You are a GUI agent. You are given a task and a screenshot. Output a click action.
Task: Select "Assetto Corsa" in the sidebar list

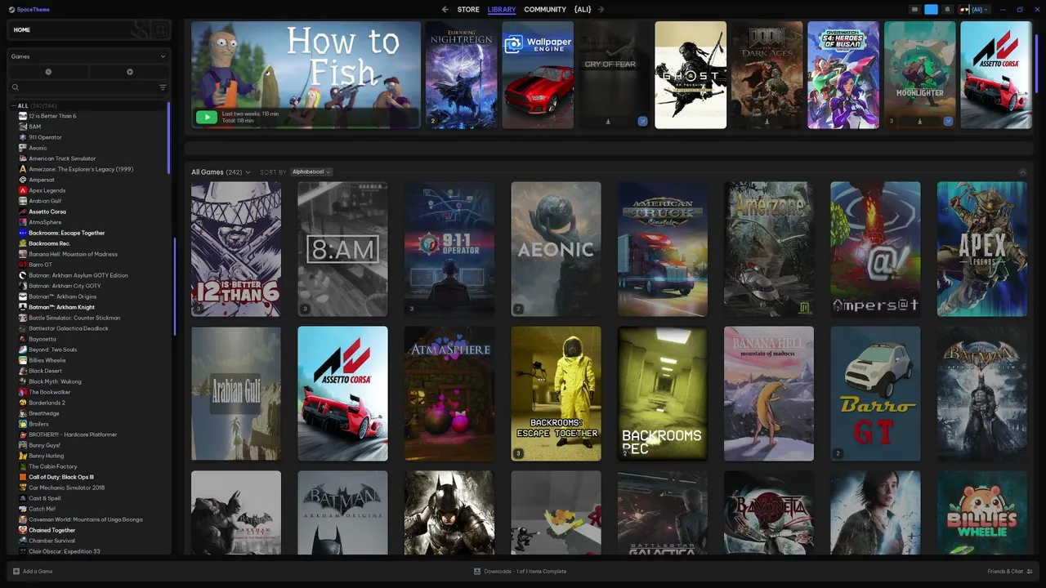(x=47, y=212)
